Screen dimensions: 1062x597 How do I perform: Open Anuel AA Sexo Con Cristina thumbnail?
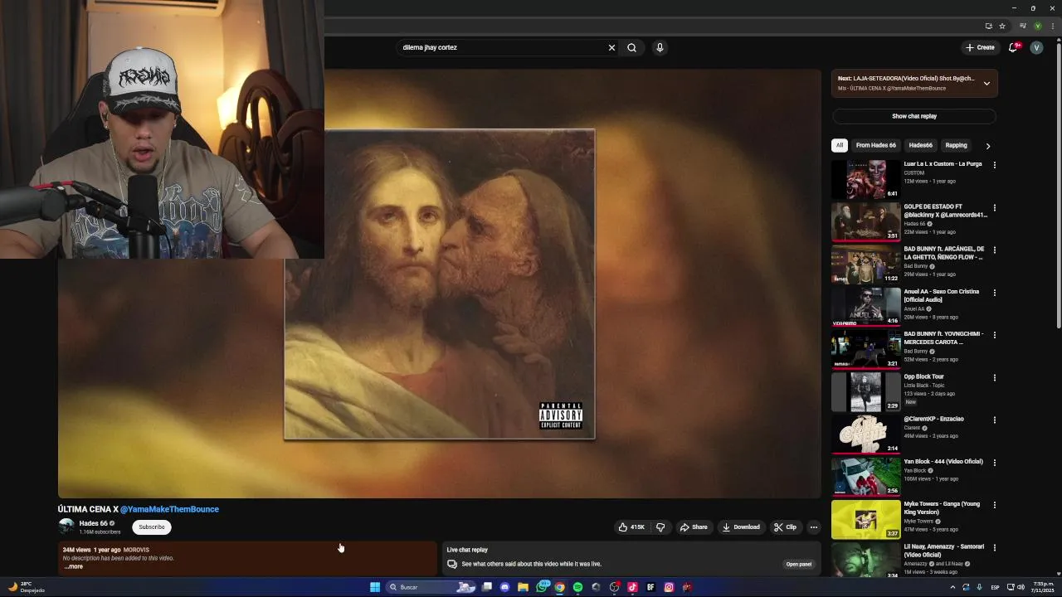865,307
